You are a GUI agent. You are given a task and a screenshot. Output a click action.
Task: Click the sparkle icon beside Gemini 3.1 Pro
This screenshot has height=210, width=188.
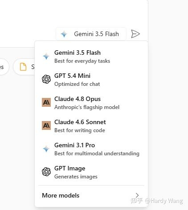pos(46,149)
